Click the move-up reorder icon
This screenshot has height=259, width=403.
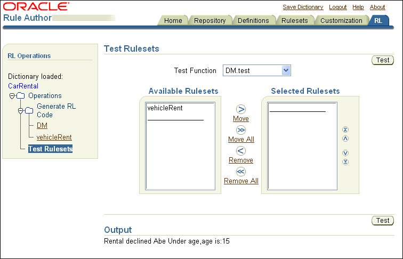pos(345,139)
